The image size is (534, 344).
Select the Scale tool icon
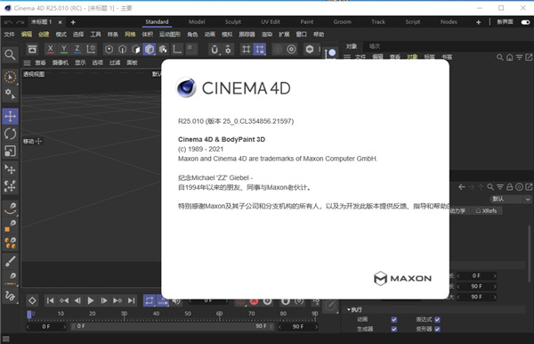10,151
